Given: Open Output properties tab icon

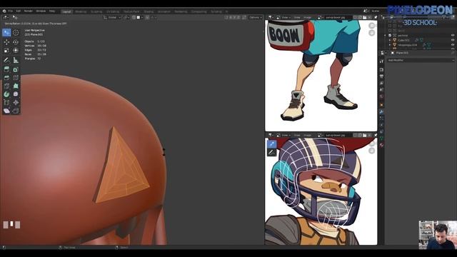Looking at the screenshot, I should click(x=381, y=76).
